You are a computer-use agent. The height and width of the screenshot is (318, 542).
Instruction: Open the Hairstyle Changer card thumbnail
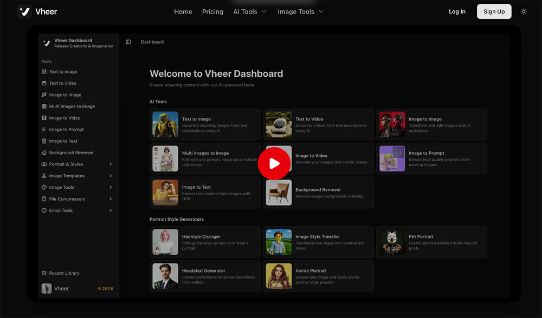[165, 242]
